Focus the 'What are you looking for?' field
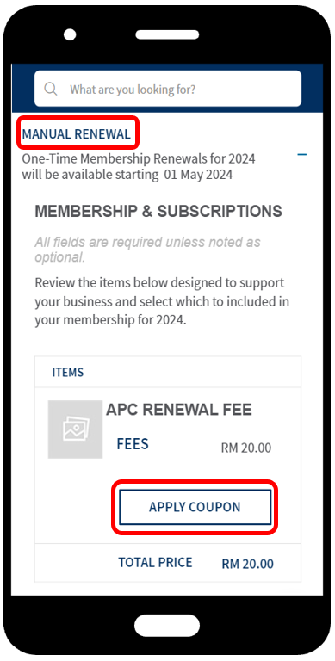Image resolution: width=335 pixels, height=661 pixels. [168, 89]
